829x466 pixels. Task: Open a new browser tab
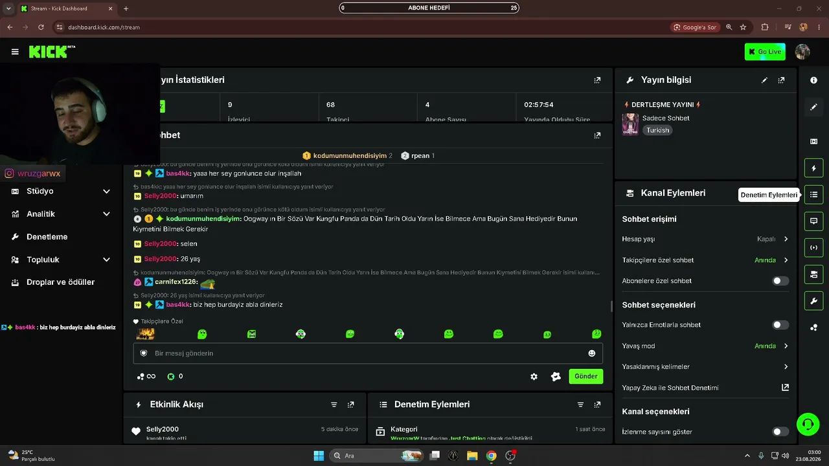(126, 8)
